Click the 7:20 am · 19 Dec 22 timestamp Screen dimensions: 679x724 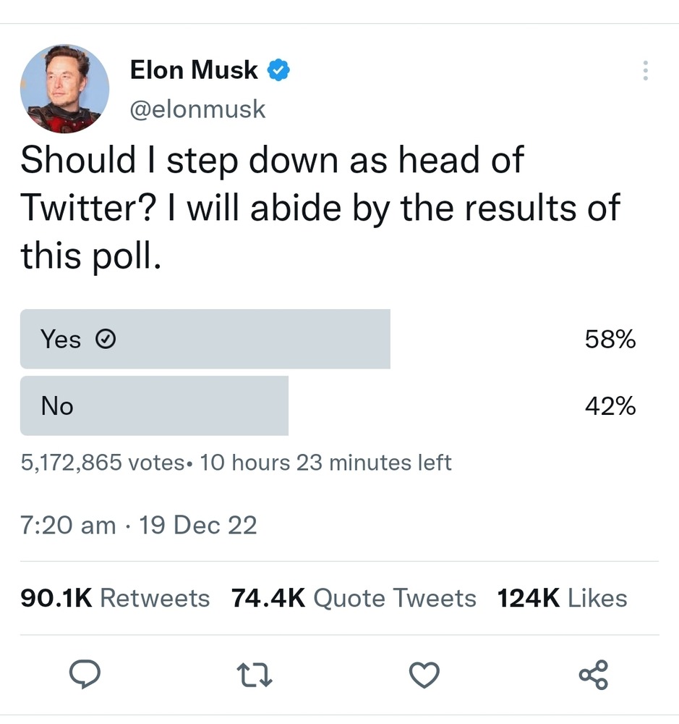click(x=139, y=525)
